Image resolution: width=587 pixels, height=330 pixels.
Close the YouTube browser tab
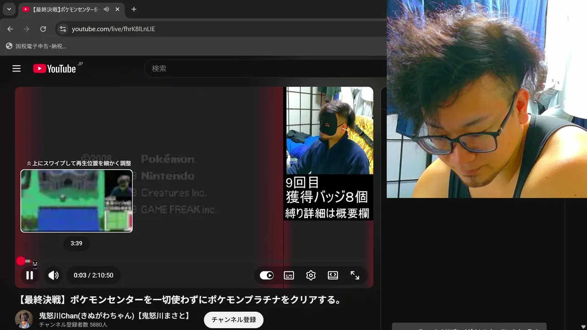(x=117, y=9)
